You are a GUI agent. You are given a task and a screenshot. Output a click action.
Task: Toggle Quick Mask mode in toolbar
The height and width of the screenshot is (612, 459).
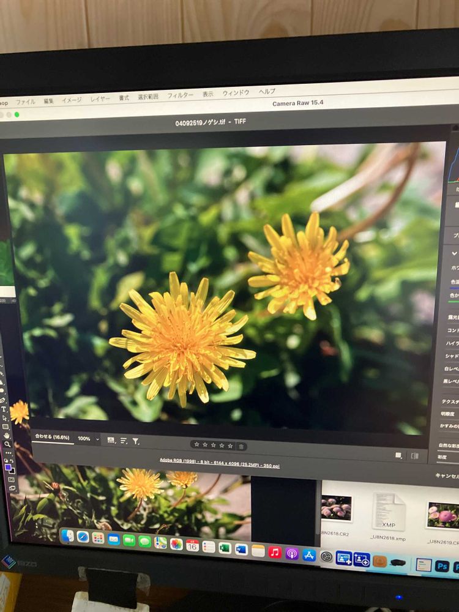click(12, 480)
